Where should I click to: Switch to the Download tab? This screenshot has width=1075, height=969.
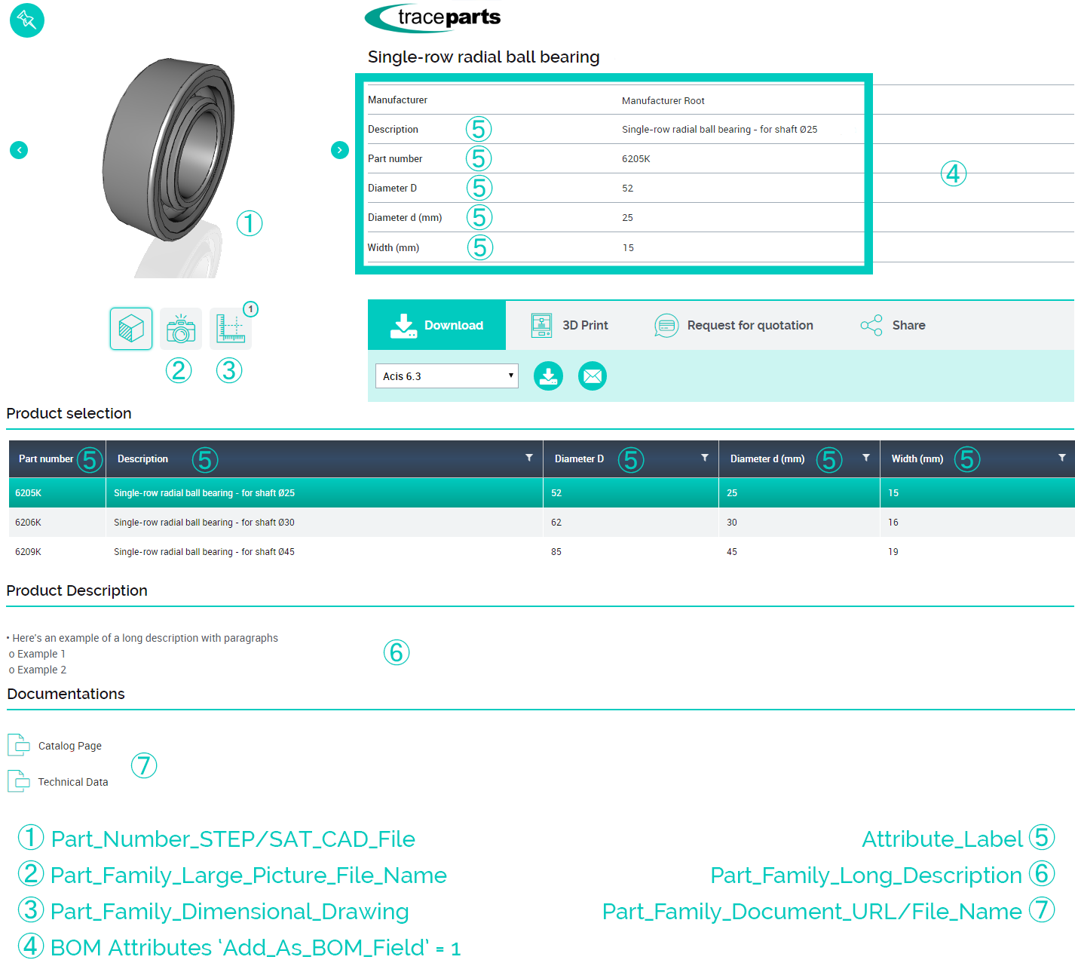pos(436,325)
